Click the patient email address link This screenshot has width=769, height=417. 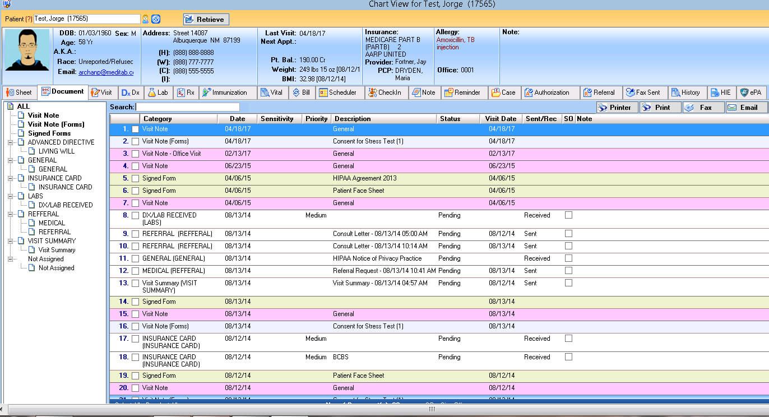coord(106,72)
